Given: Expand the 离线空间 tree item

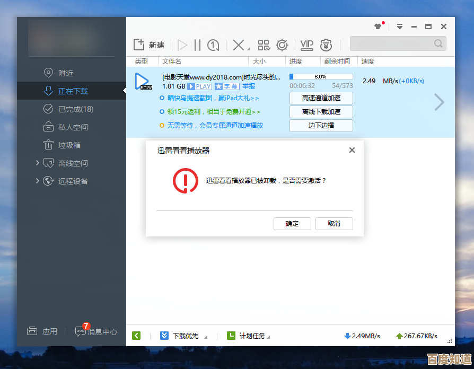Looking at the screenshot, I should point(37,163).
